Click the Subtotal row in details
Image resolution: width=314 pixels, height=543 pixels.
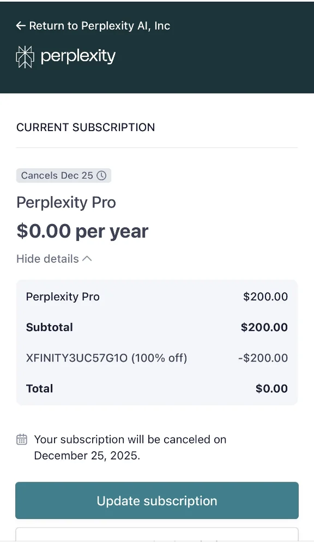[157, 327]
